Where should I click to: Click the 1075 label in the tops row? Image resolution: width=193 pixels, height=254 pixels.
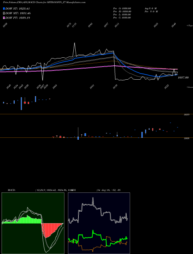click(69, 25)
